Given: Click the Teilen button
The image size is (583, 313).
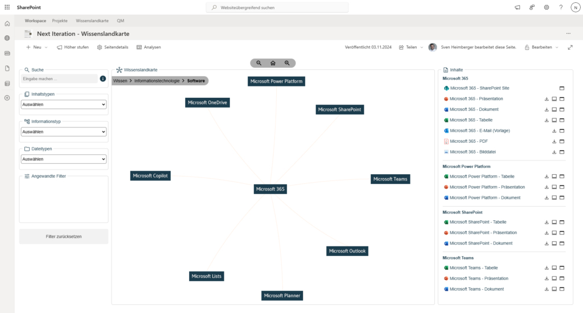Looking at the screenshot, I should (408, 47).
